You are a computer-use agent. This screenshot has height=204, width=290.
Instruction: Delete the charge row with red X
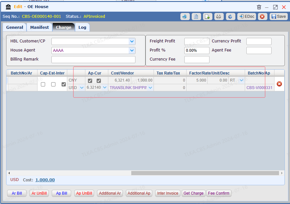(279, 84)
